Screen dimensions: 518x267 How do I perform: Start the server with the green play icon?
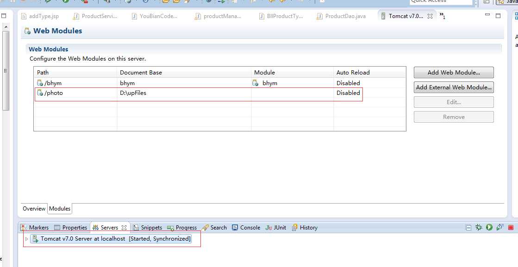click(489, 227)
